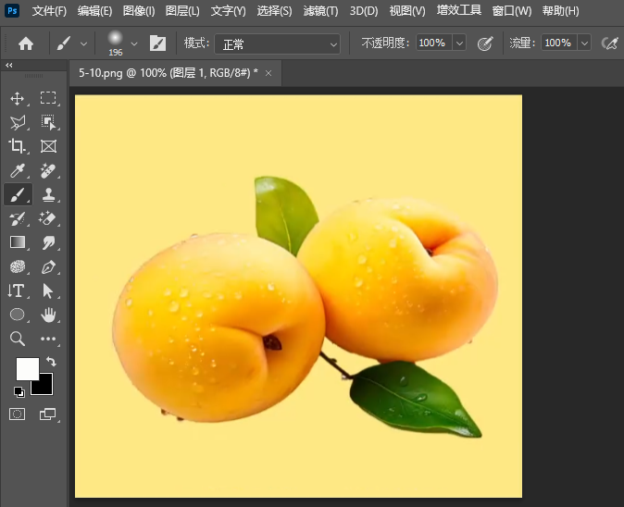Select the Hand tool
The image size is (624, 507).
coord(48,315)
